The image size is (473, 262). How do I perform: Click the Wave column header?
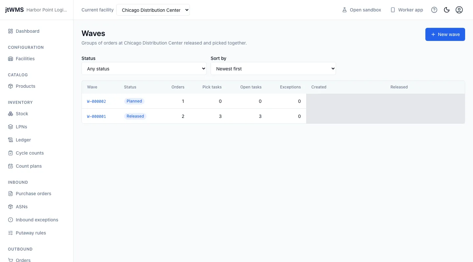coord(92,87)
